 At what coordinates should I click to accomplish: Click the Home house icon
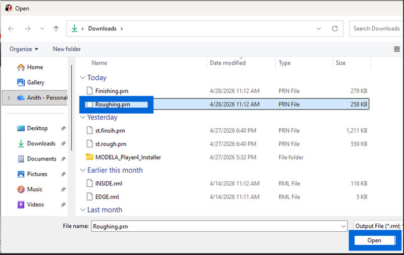pyautogui.click(x=21, y=67)
